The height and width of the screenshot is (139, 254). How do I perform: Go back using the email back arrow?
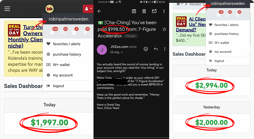[x=99, y=11]
